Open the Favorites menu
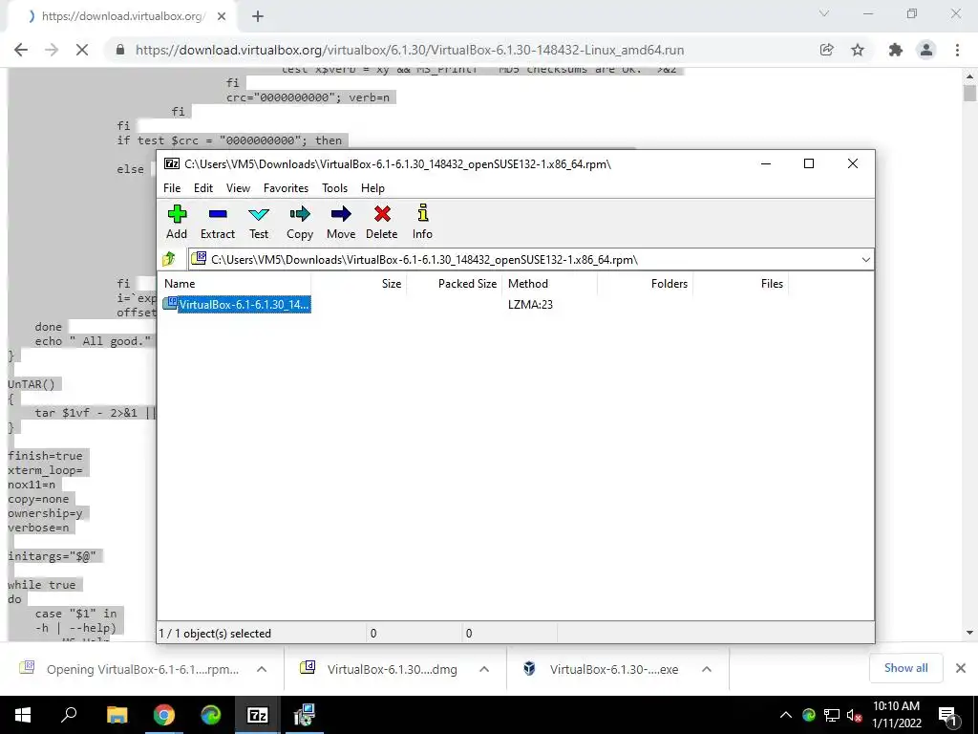The height and width of the screenshot is (734, 978). click(286, 188)
